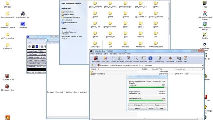Click the Anzeigen toolbar icon
The height and width of the screenshot is (120, 213).
point(120,59)
